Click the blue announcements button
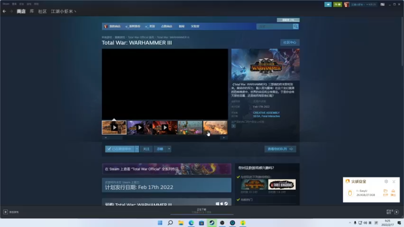404x227 pixels. pos(328,5)
